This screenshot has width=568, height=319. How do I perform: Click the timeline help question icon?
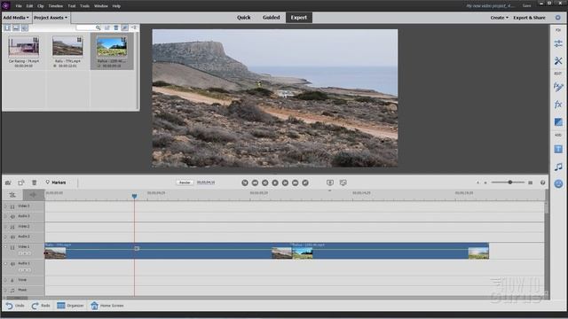click(542, 183)
